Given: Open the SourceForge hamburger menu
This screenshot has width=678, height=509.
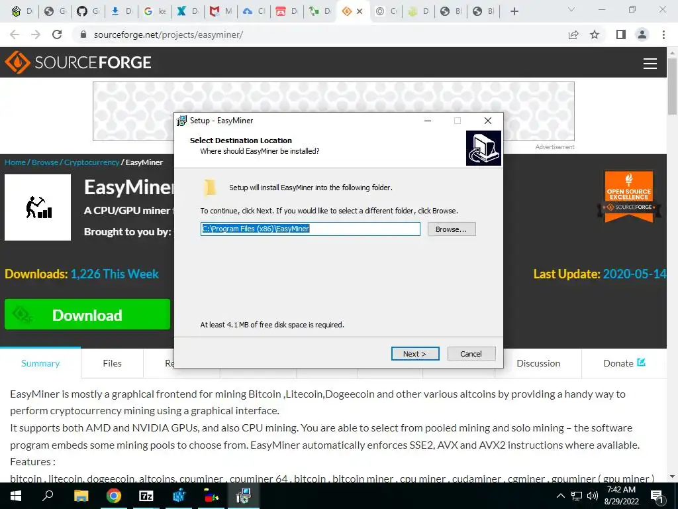Looking at the screenshot, I should pyautogui.click(x=650, y=64).
